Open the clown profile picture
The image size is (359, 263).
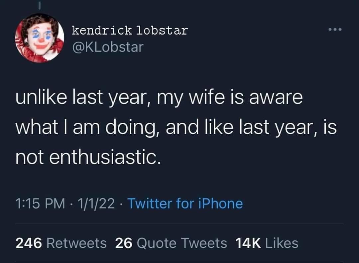point(39,38)
